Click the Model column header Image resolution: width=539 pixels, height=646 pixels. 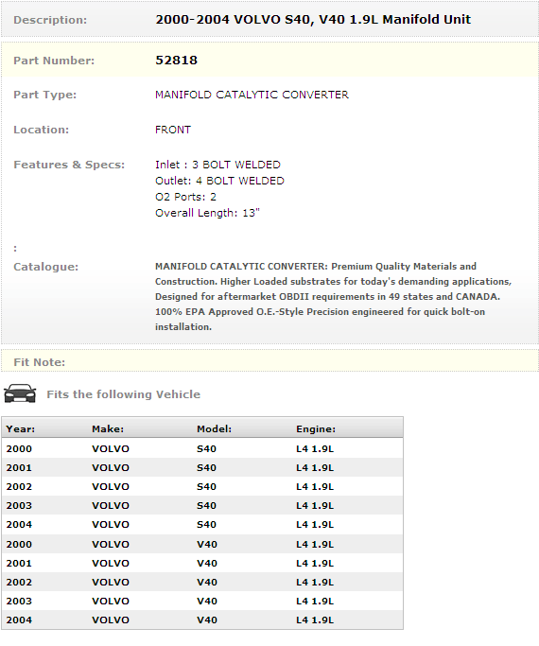214,428
